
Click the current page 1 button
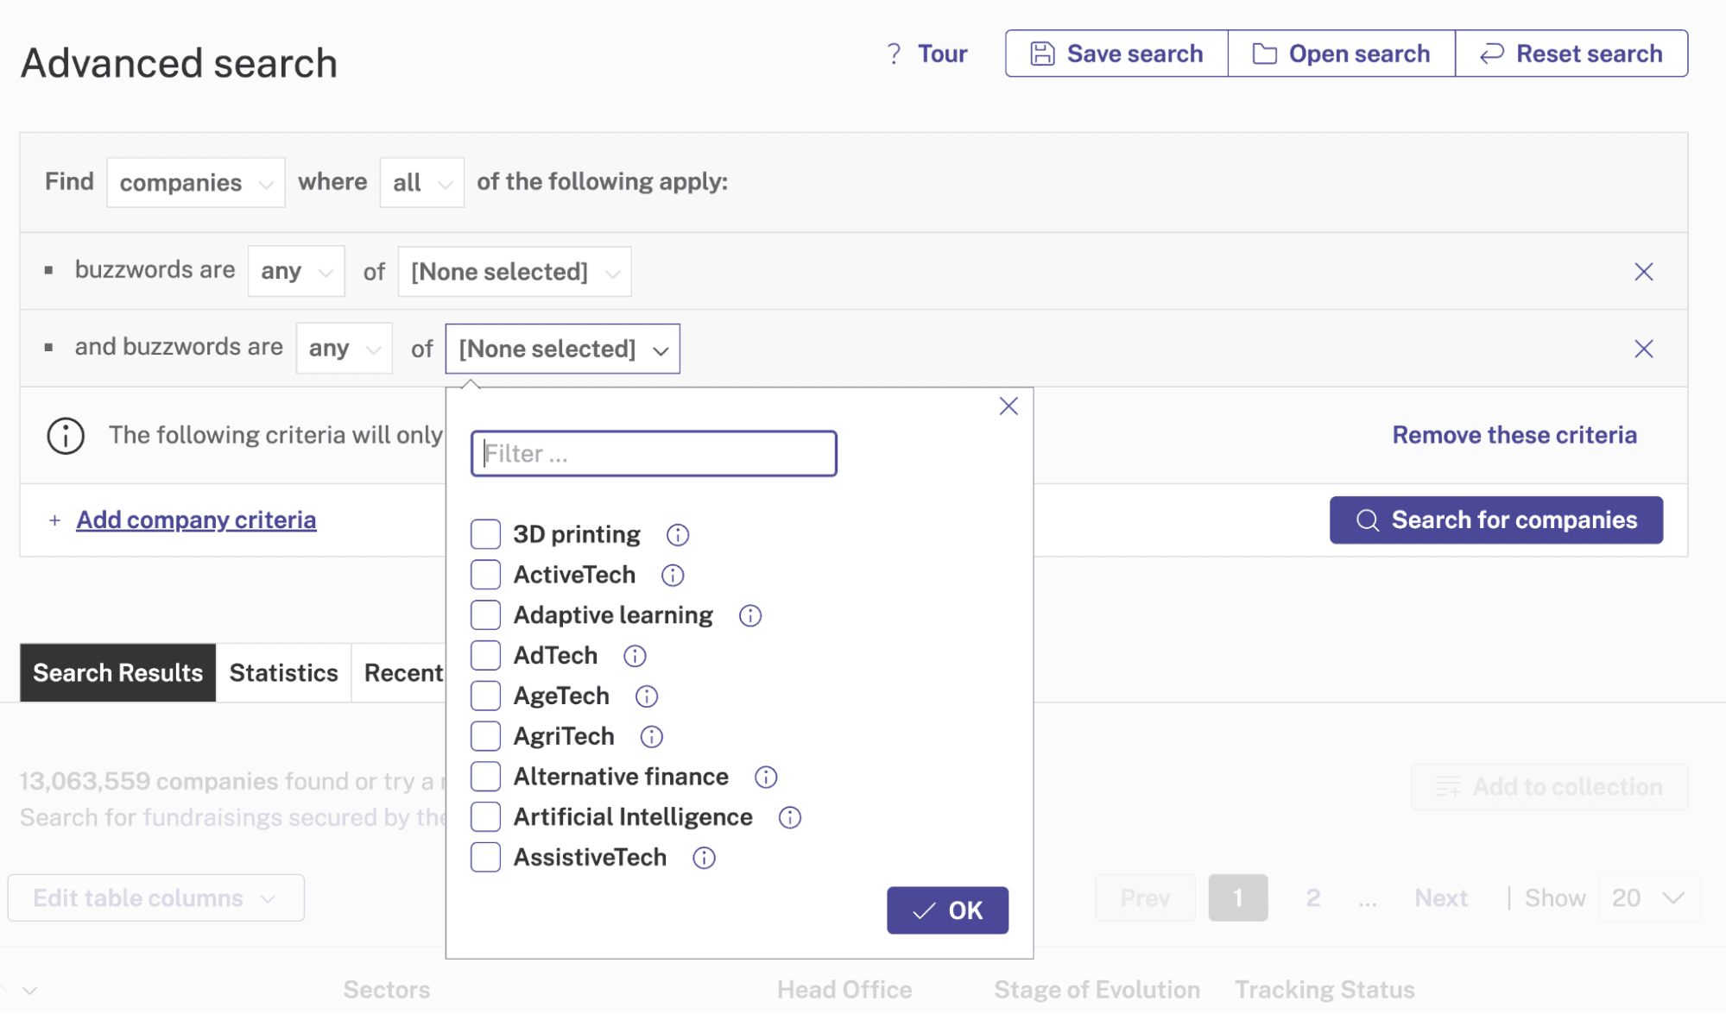pos(1238,898)
